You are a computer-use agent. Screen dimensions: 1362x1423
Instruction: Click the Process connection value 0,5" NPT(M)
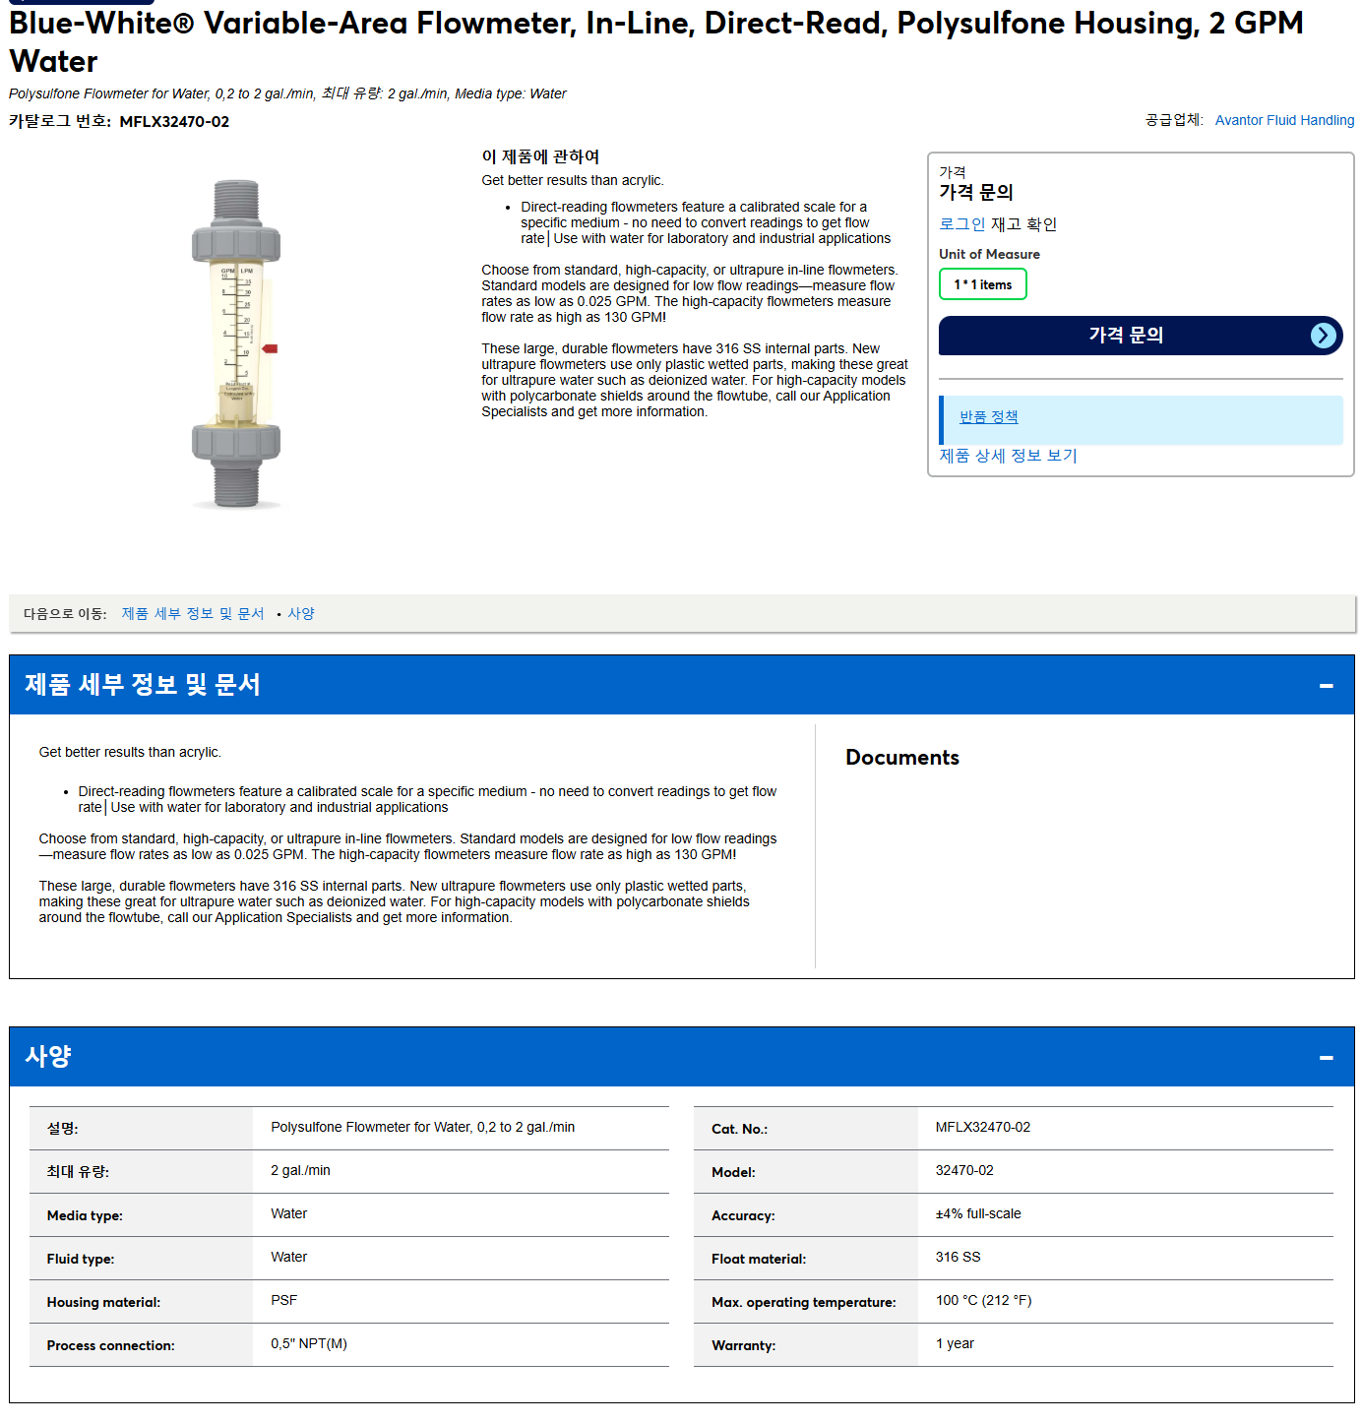point(309,1344)
